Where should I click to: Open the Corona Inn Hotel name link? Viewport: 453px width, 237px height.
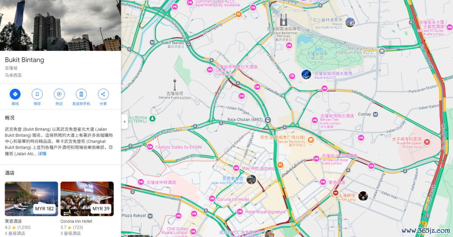pos(76,221)
